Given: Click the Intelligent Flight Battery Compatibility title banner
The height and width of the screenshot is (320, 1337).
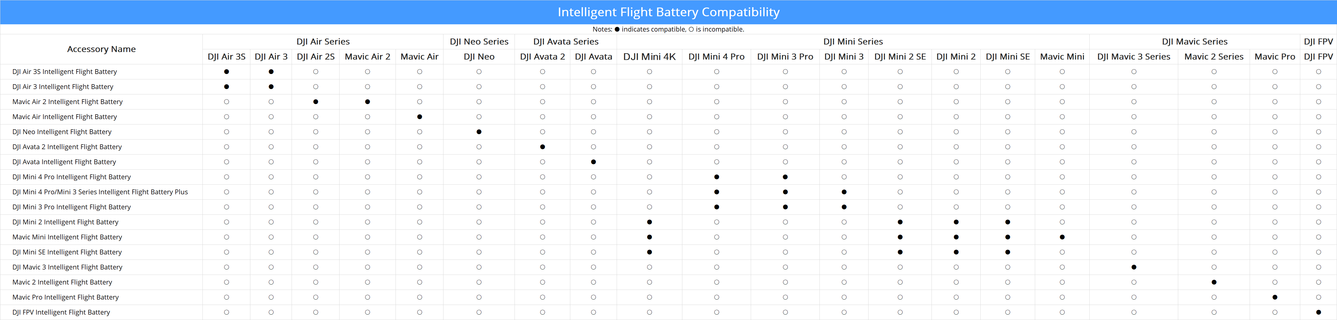Looking at the screenshot, I should coord(668,12).
